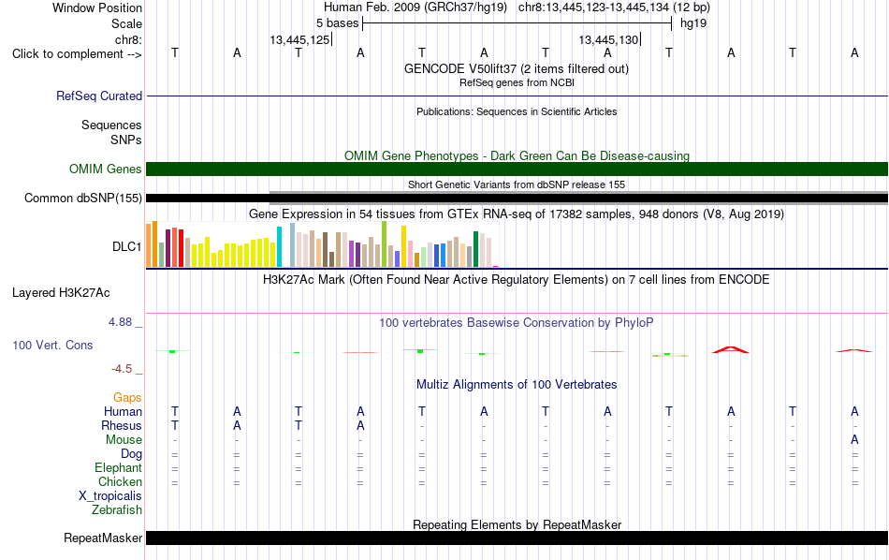
Task: Click the X_tropicalis species row label
Action: (x=110, y=496)
